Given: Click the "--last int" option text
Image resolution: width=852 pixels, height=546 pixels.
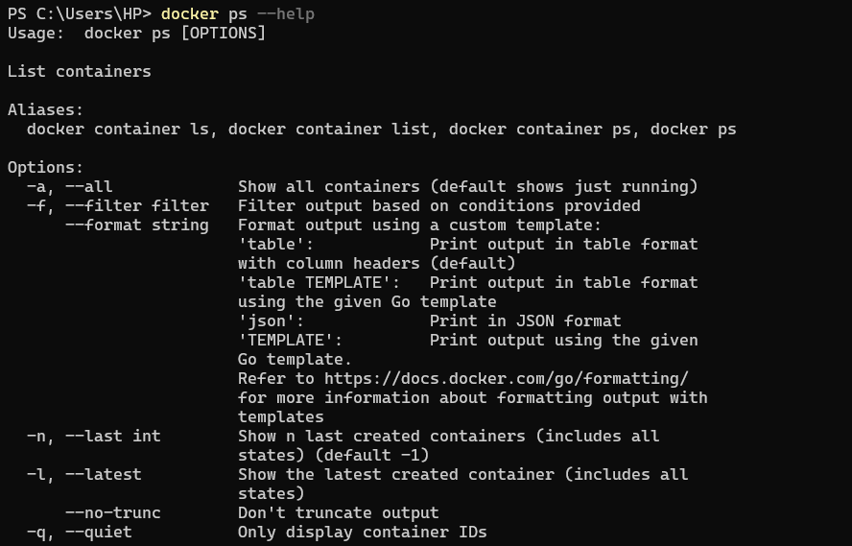Looking at the screenshot, I should pyautogui.click(x=112, y=436).
